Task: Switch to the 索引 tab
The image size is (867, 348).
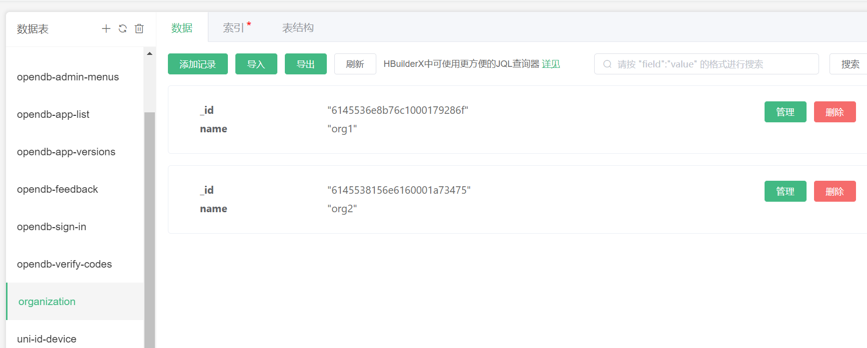Action: [x=234, y=28]
